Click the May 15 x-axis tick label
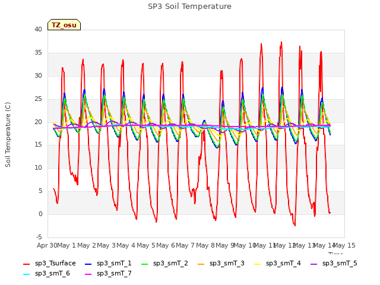The image size is (380, 285). [x=344, y=245]
